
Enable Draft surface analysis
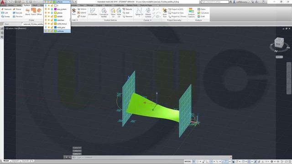201,16
